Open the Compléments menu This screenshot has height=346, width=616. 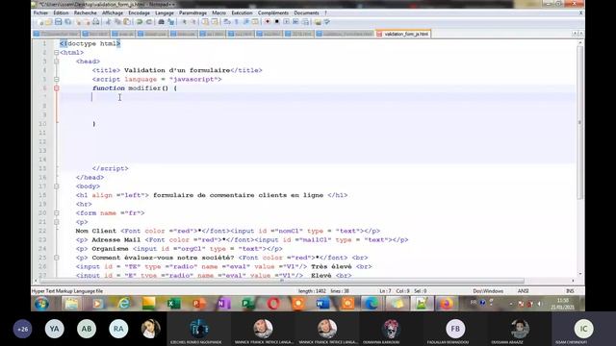273,12
